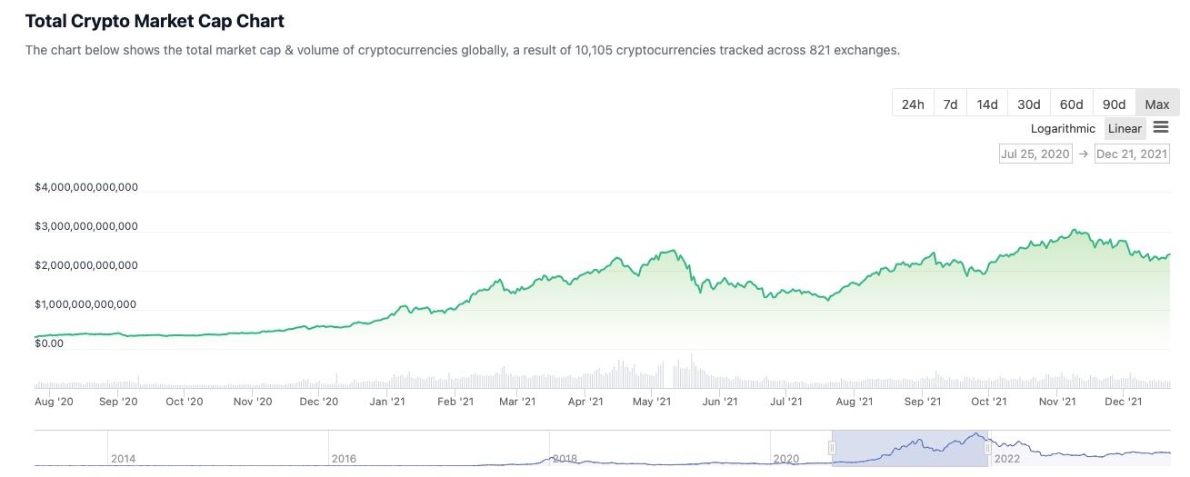Select the 30d time range
This screenshot has width=1190, height=477.
1029,104
